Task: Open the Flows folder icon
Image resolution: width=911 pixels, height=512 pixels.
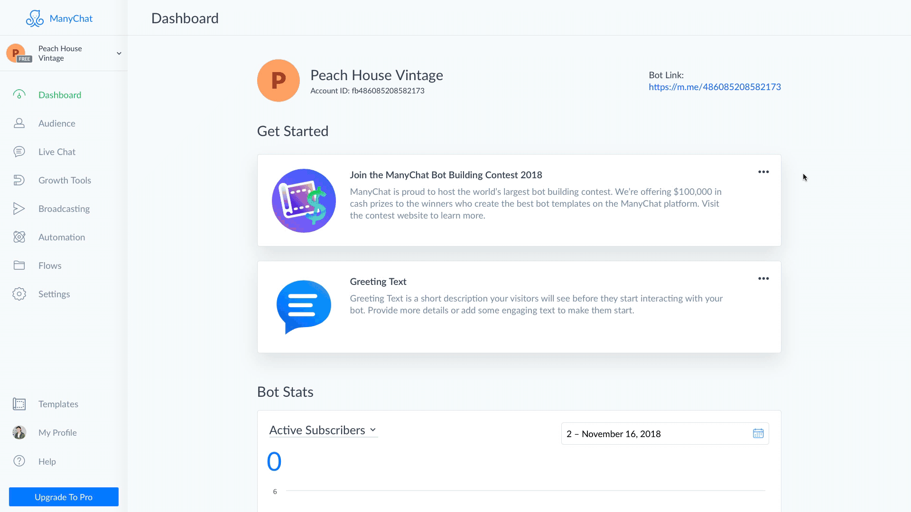Action: click(x=19, y=265)
